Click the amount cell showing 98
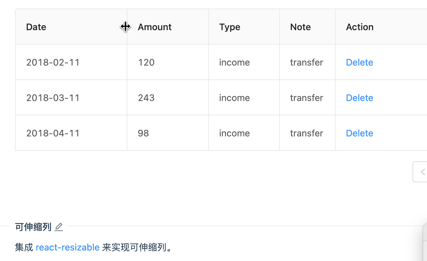The height and width of the screenshot is (261, 427). point(144,133)
